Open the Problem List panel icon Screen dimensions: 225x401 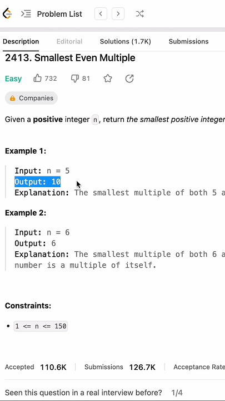[x=26, y=14]
